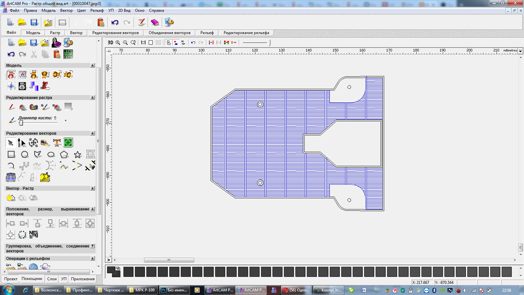Switch to the Слои tab
The width and height of the screenshot is (524, 295).
52,279
